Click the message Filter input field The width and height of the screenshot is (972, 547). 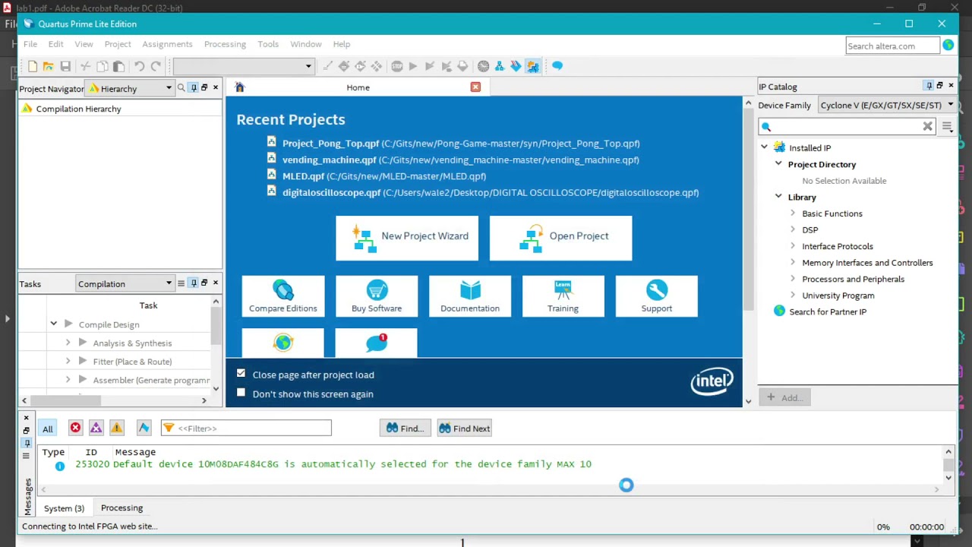point(246,428)
